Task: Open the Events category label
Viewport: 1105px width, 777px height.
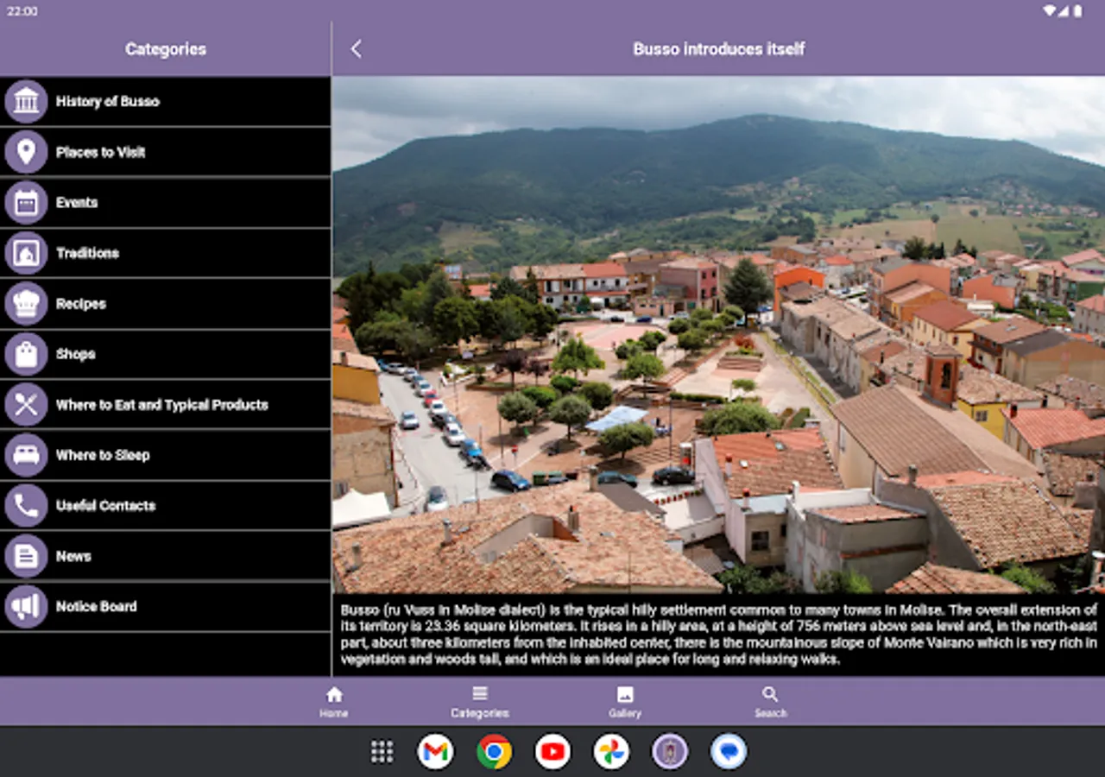Action: [x=77, y=202]
